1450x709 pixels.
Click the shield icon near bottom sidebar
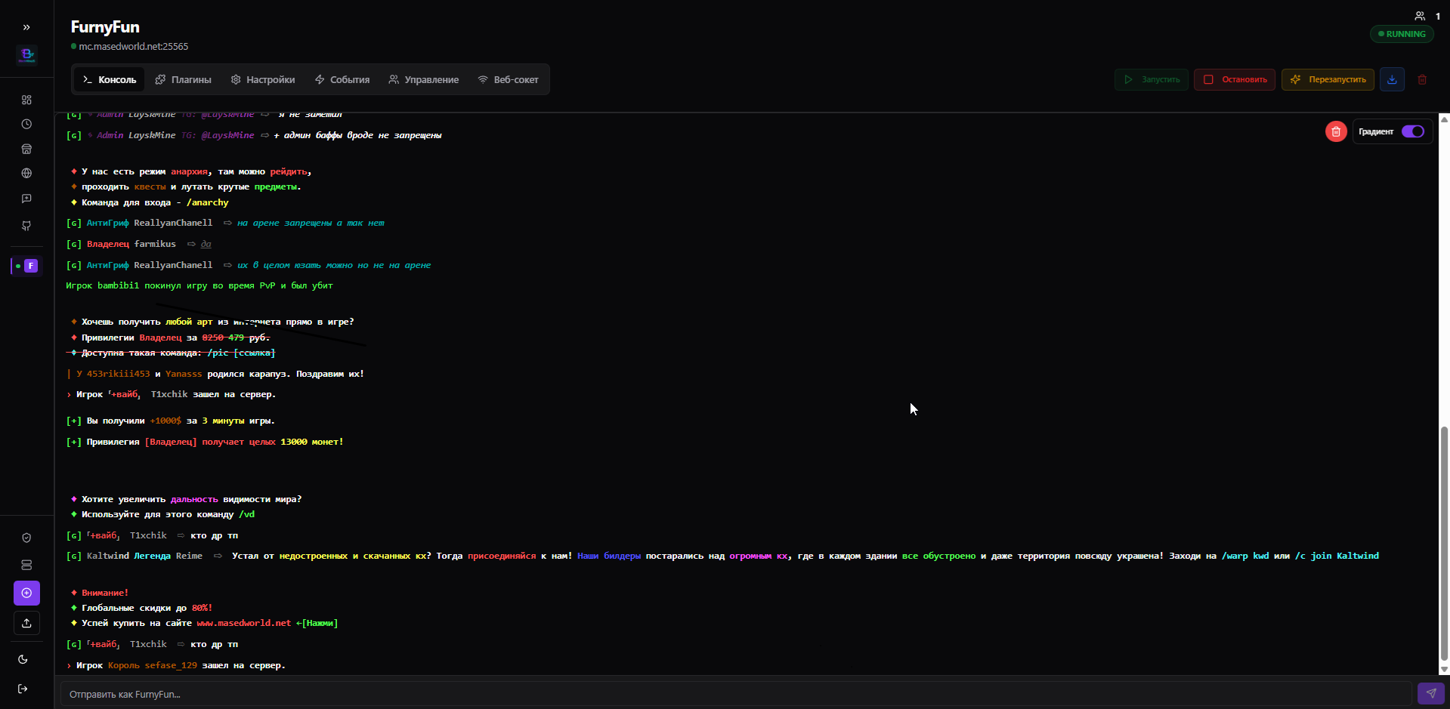coord(26,538)
